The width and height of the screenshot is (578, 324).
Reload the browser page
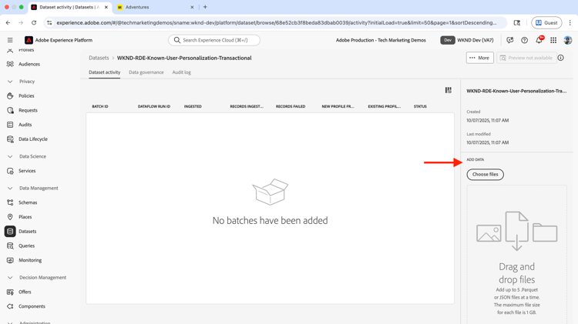coord(34,23)
